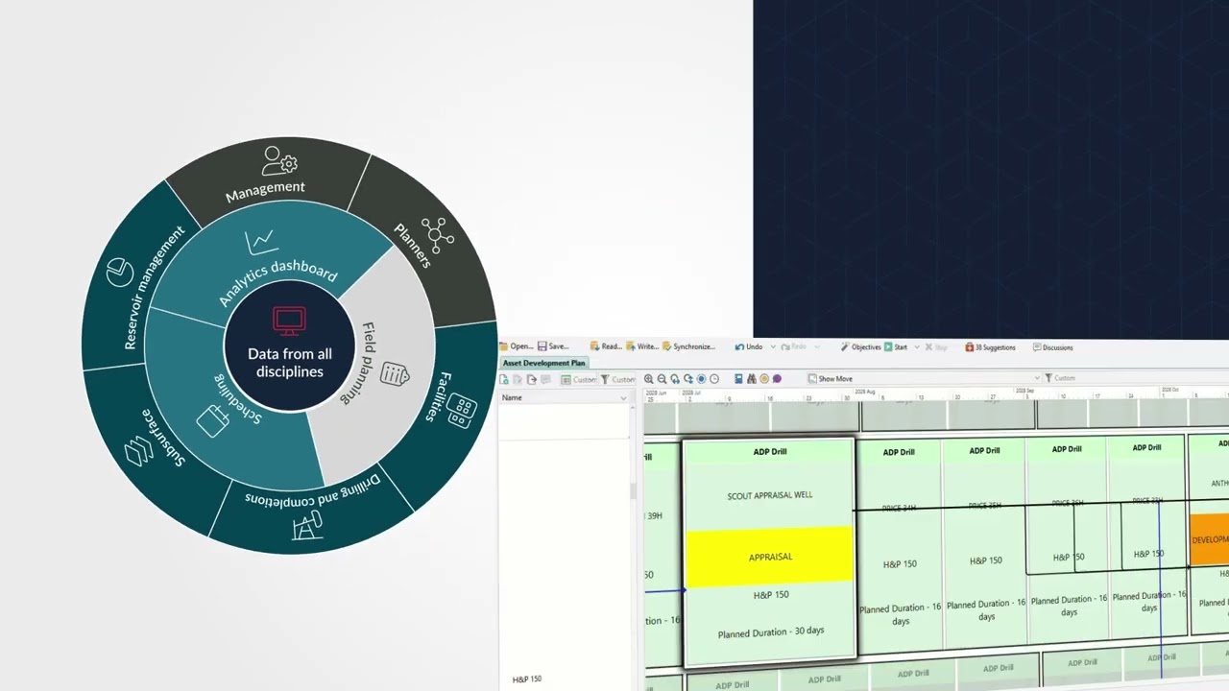This screenshot has width=1229, height=691.
Task: Toggle the Show Move option
Action: point(830,379)
